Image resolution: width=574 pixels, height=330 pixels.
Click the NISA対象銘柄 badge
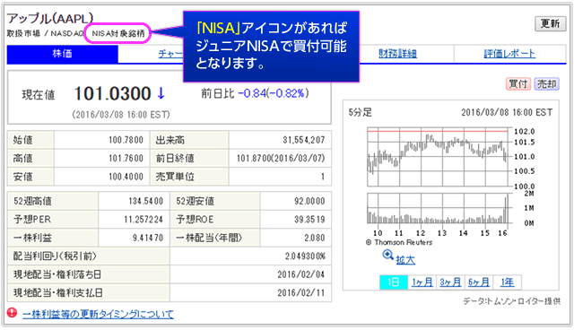click(117, 34)
